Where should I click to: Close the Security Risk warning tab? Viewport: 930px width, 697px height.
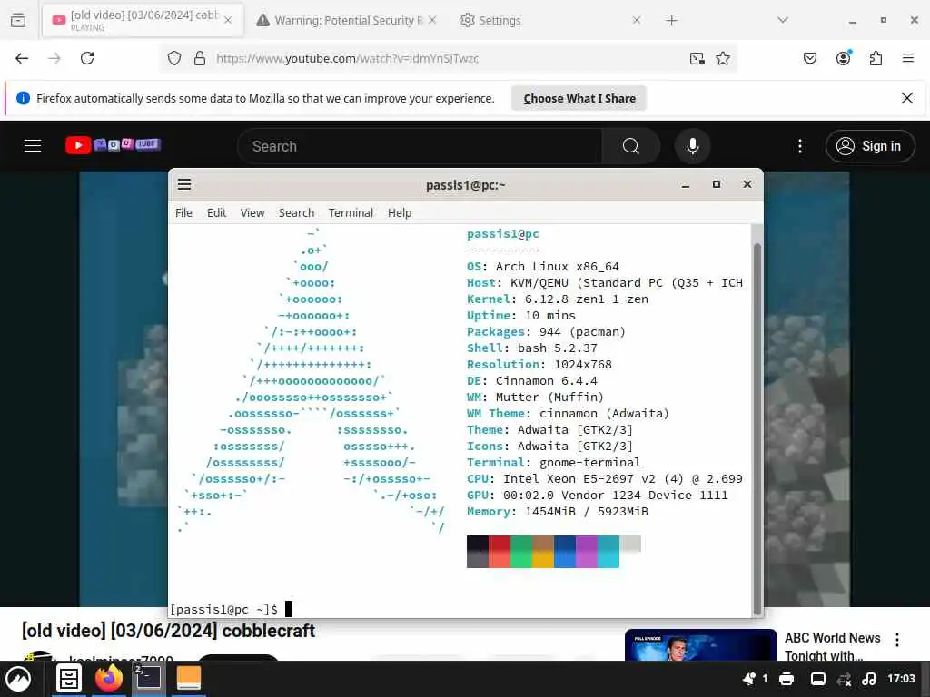click(x=432, y=20)
